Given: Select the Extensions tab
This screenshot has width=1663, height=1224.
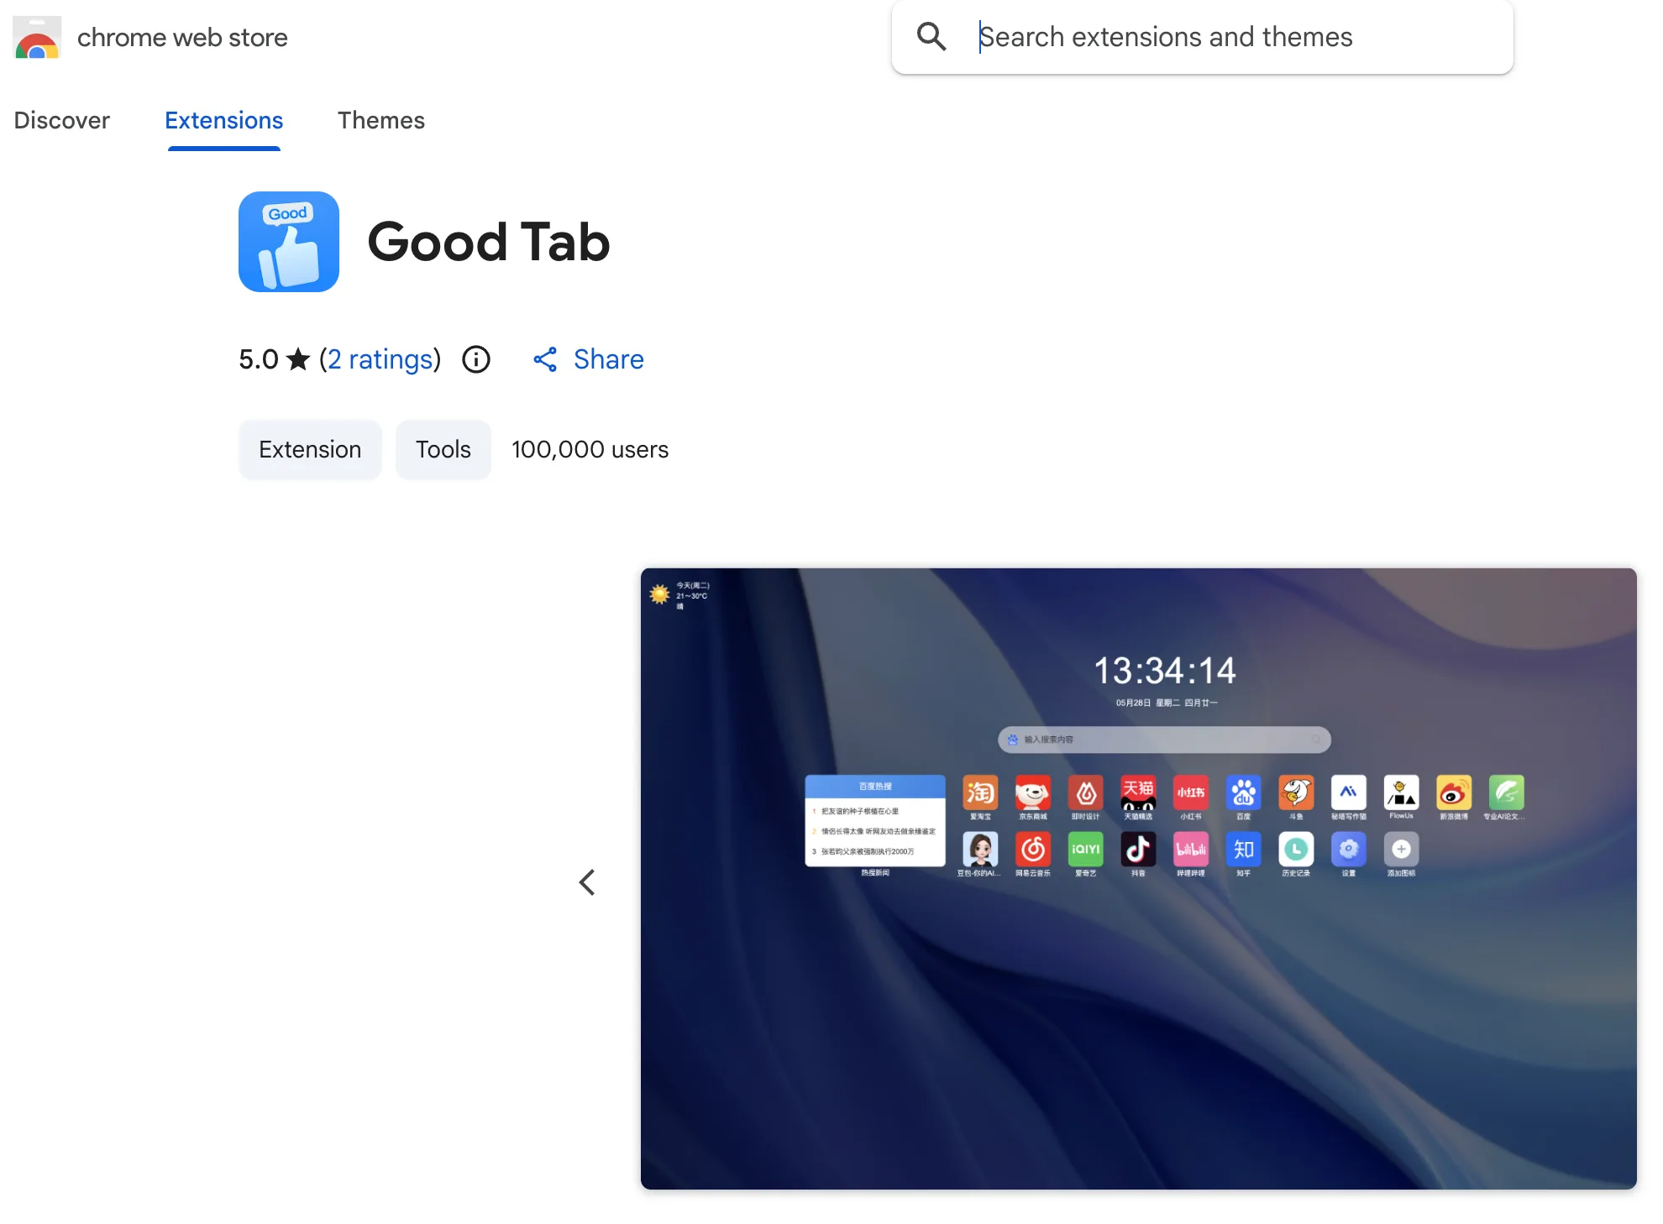Looking at the screenshot, I should (x=223, y=120).
